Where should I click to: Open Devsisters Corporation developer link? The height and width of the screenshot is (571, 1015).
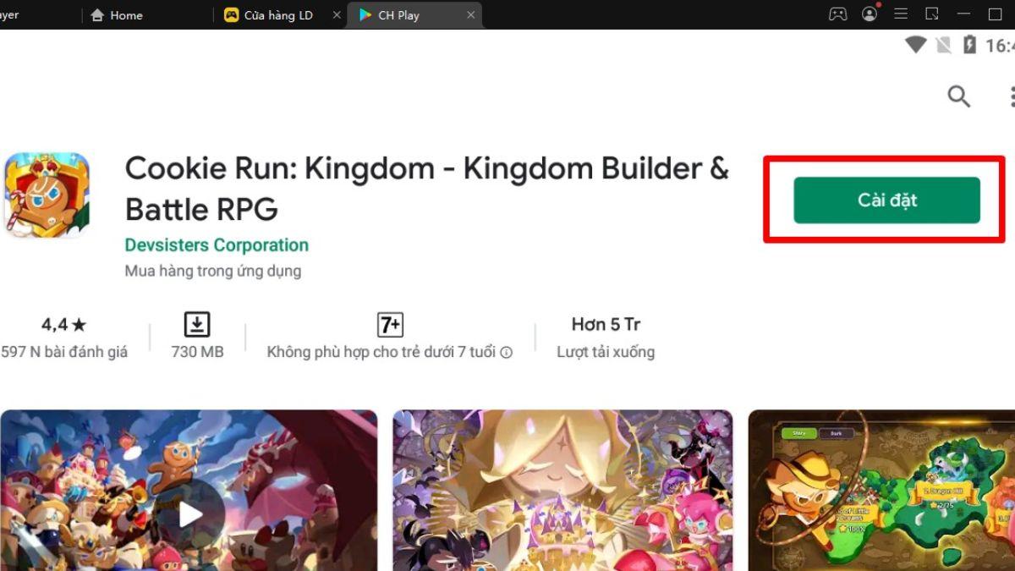217,245
